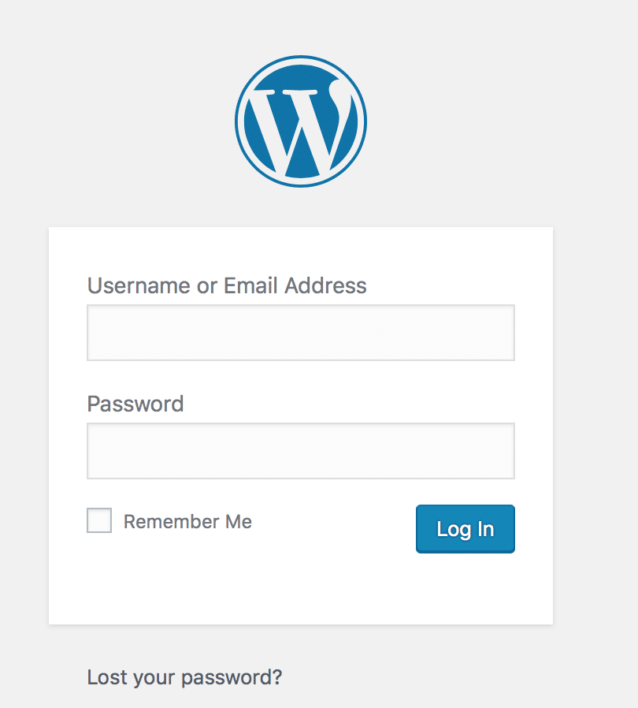Screen dimensions: 638x708
Task: Place cursor in the password text box
Action: coord(301,451)
